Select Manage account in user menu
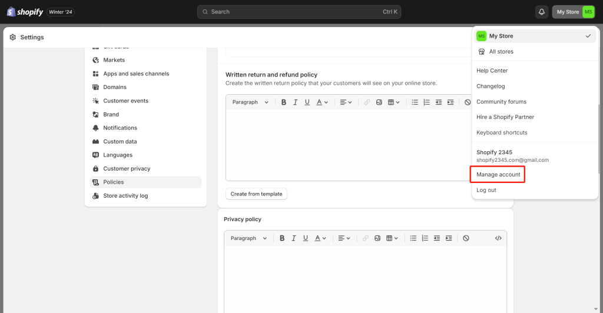Image resolution: width=603 pixels, height=313 pixels. click(498, 174)
